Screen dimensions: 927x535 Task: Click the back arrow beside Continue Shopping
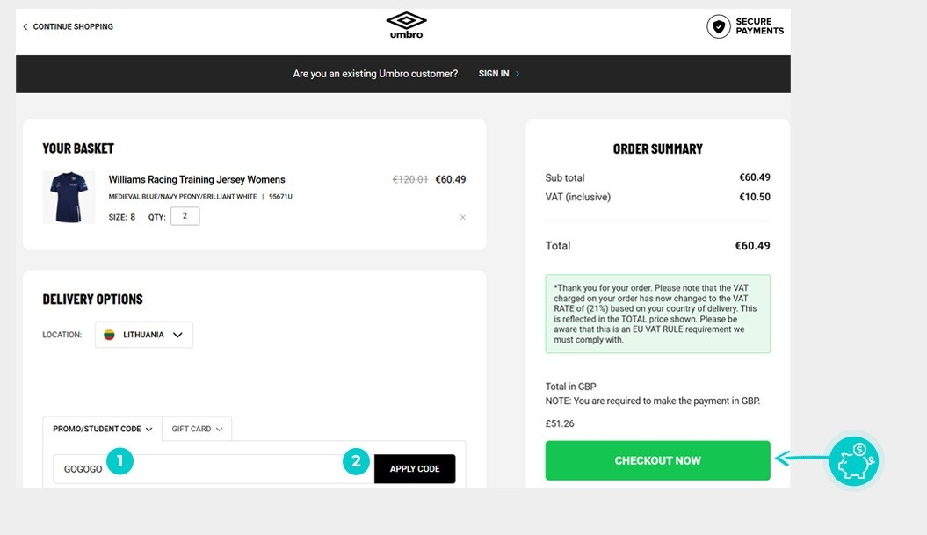[x=25, y=27]
